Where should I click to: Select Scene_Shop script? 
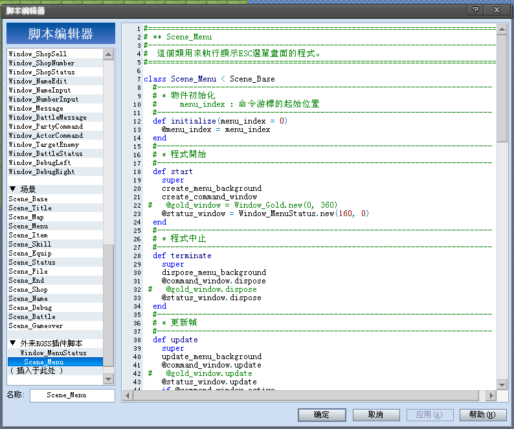coord(55,290)
